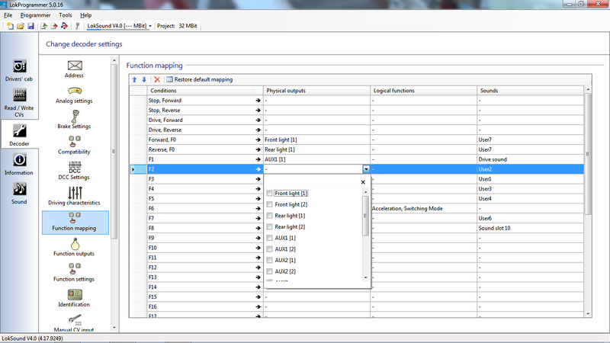Move mapping row up arrow
This screenshot has width=610, height=343.
[x=134, y=79]
